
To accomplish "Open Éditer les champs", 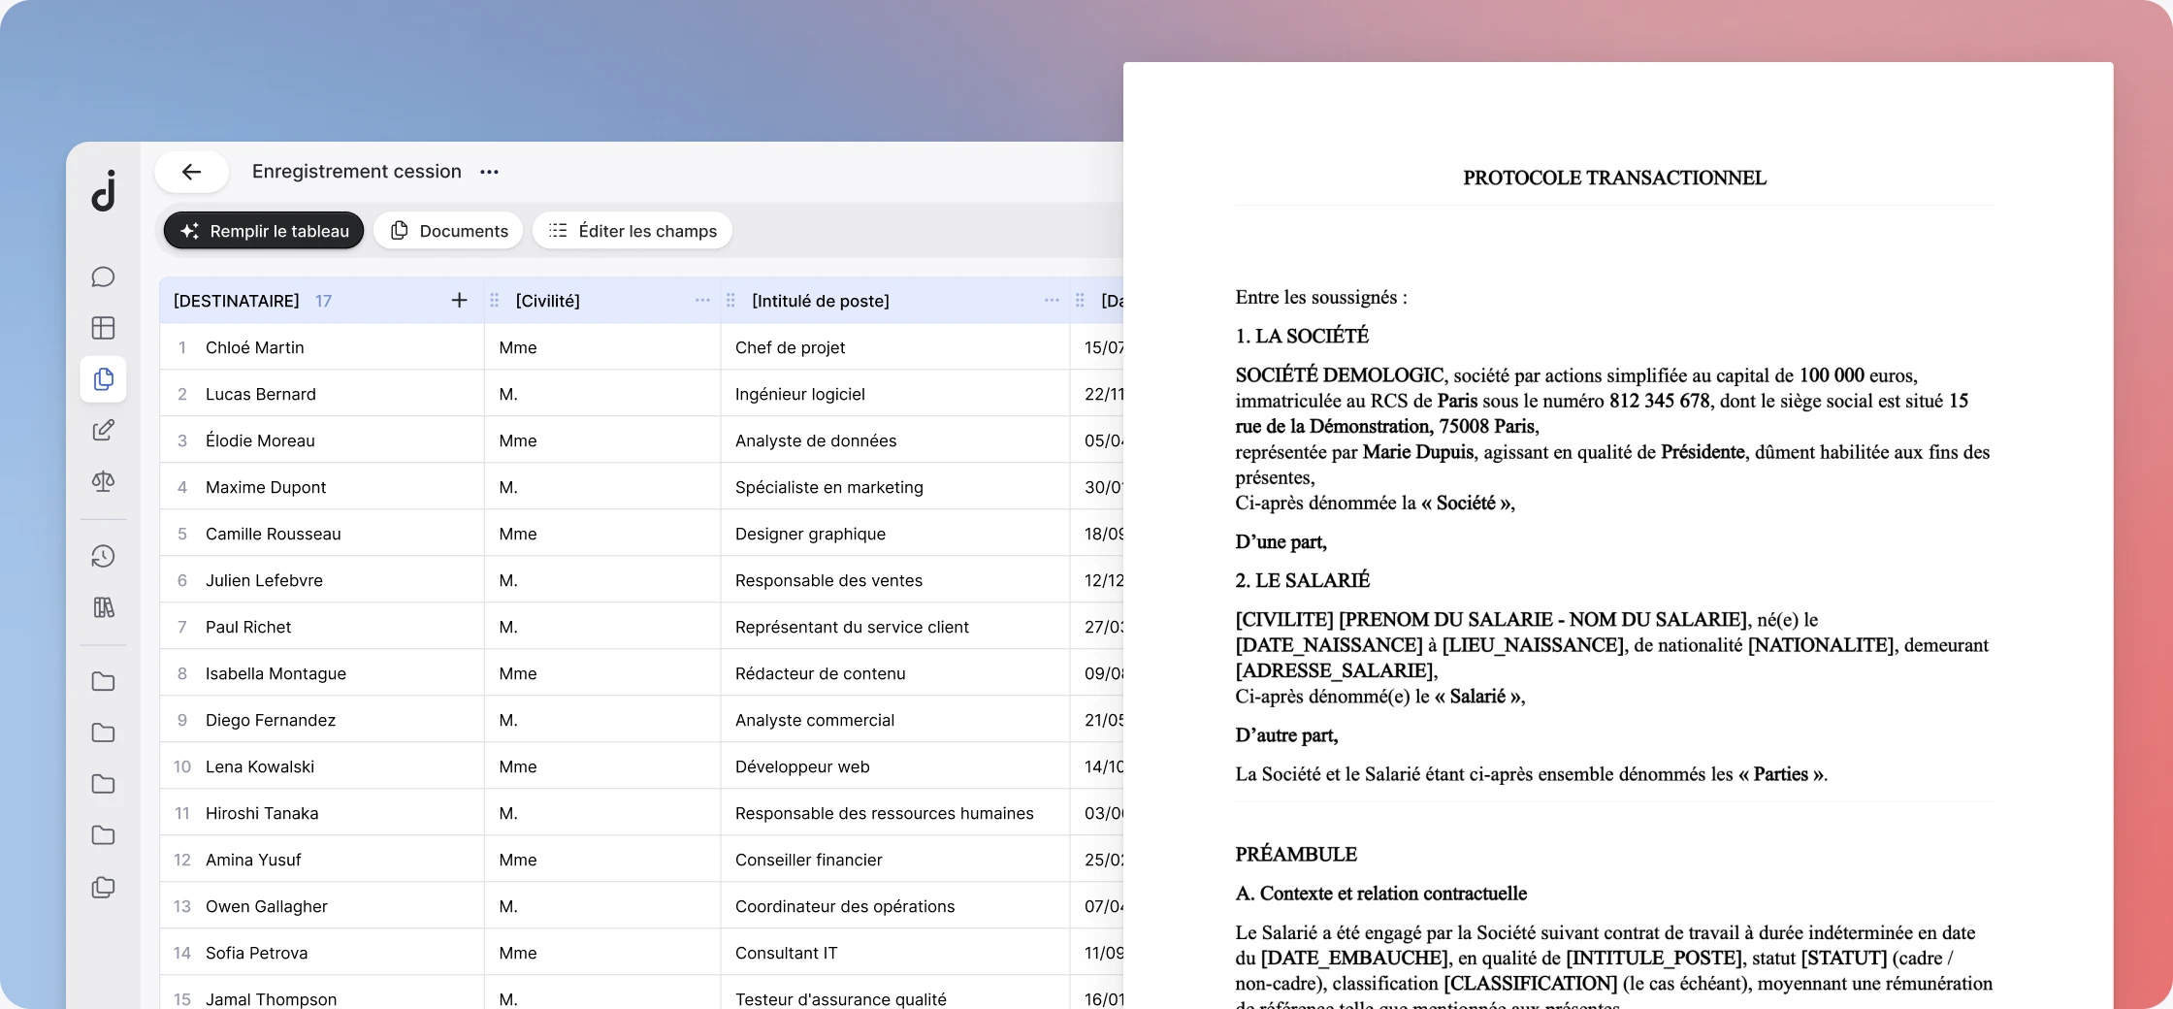I will point(632,231).
